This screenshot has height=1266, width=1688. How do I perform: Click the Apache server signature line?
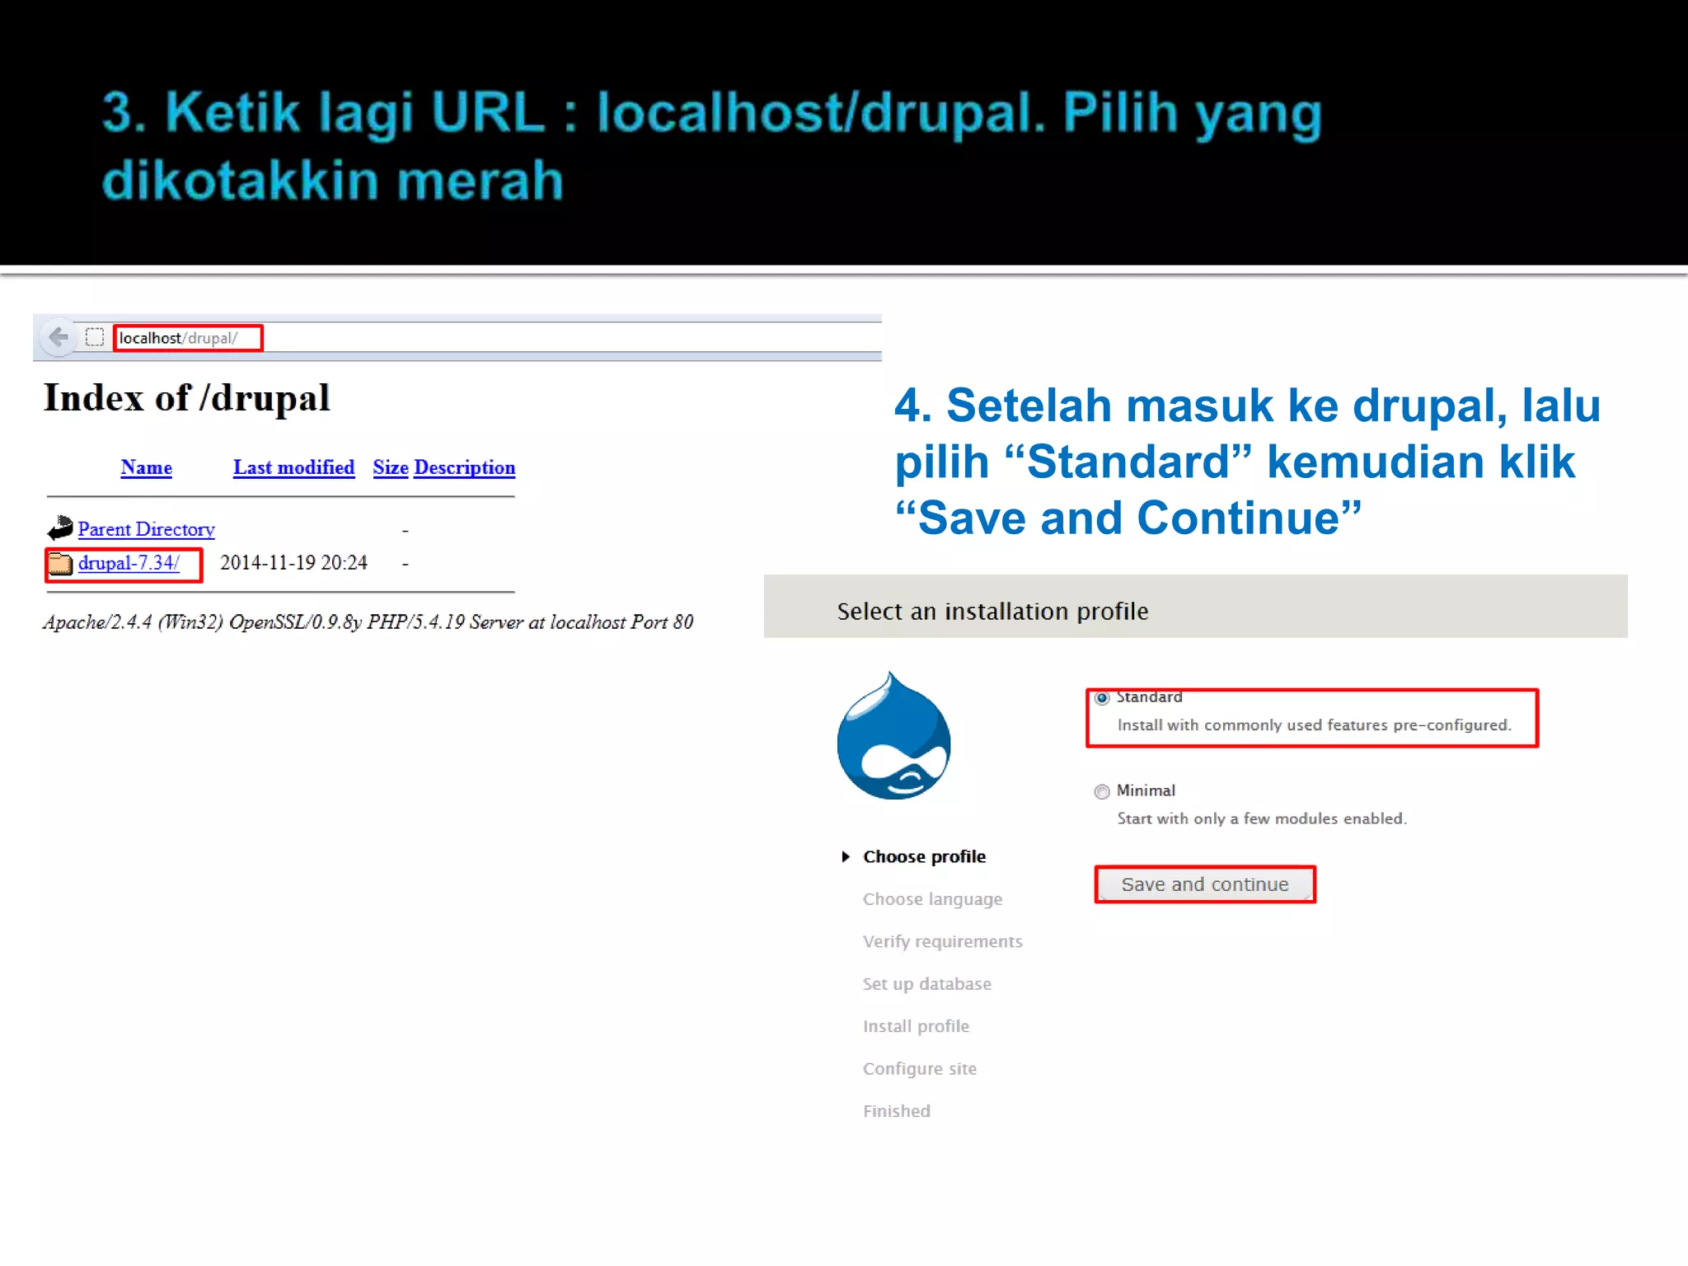click(368, 622)
